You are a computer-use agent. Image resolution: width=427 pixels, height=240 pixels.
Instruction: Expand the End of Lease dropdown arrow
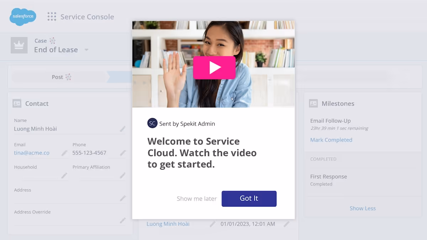[x=86, y=50]
